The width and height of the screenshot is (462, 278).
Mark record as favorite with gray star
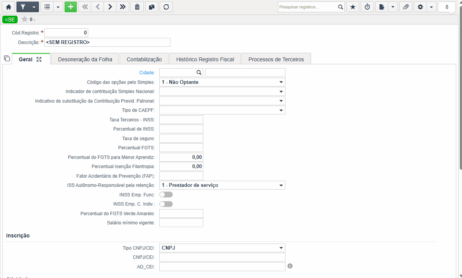click(24, 19)
